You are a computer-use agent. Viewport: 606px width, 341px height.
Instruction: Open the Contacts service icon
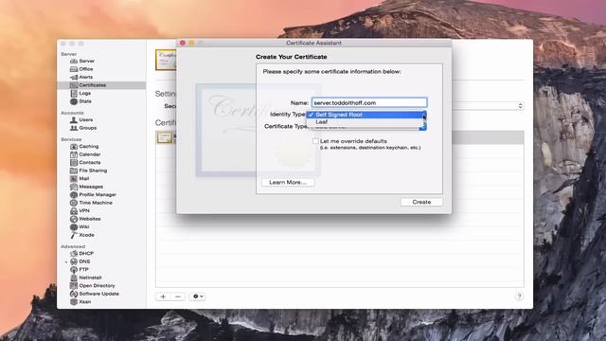(x=74, y=163)
